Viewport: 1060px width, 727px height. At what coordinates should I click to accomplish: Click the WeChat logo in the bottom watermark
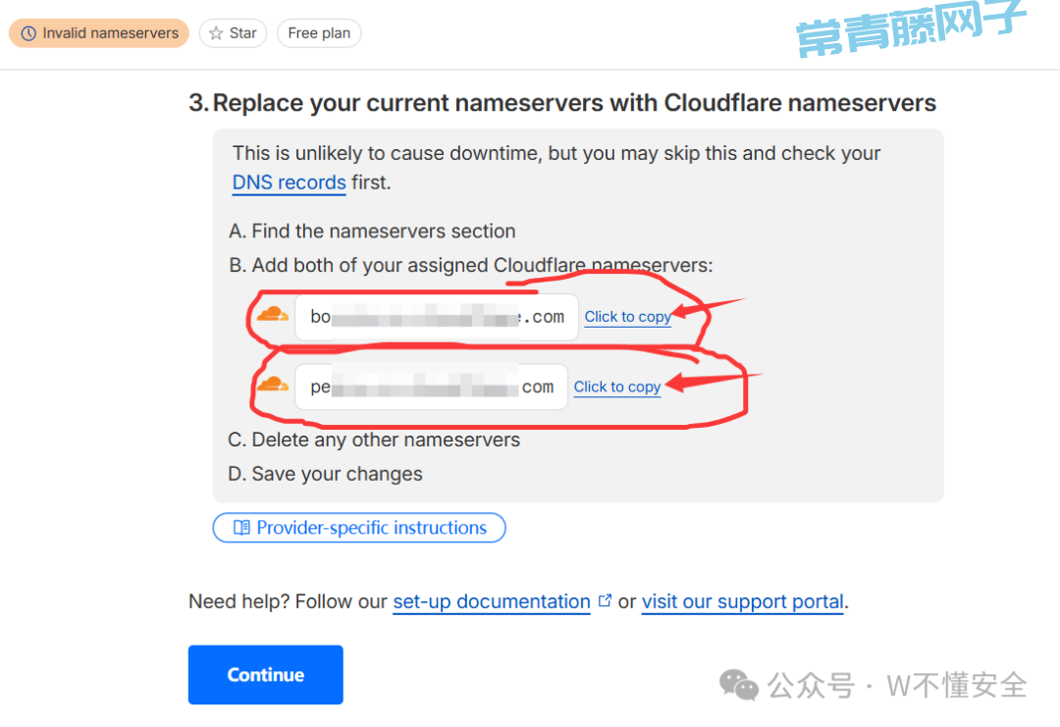738,685
